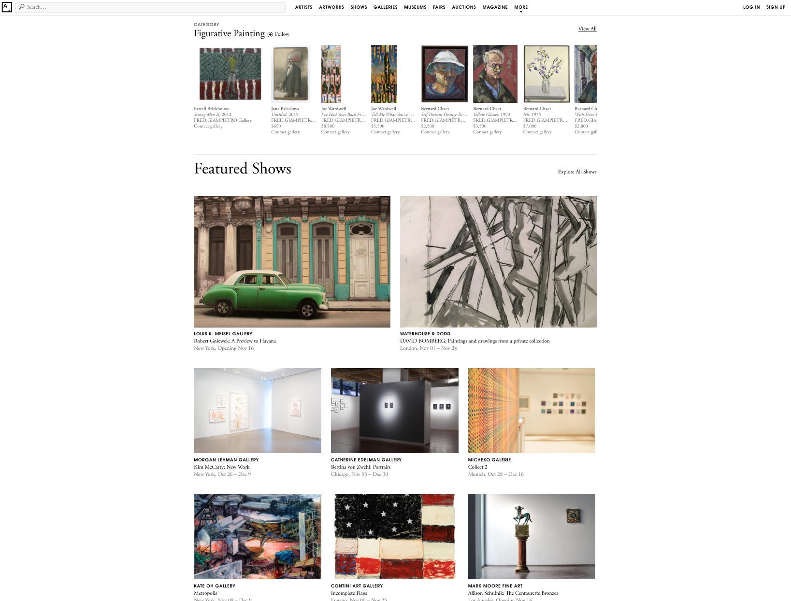The width and height of the screenshot is (791, 601).
Task: Click the search magnifier icon
Action: 22,7
